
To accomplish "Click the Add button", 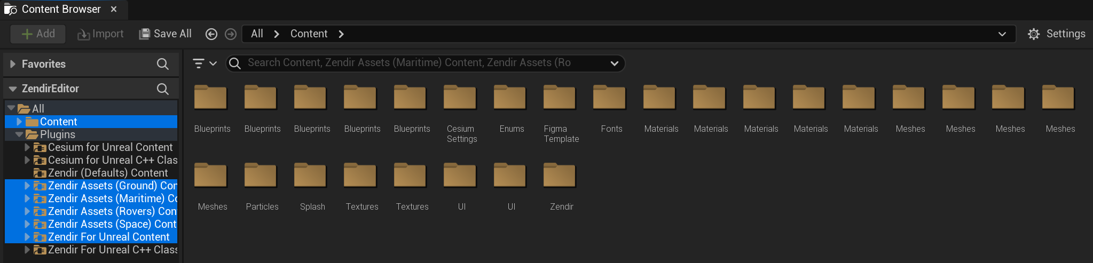I will pyautogui.click(x=38, y=34).
